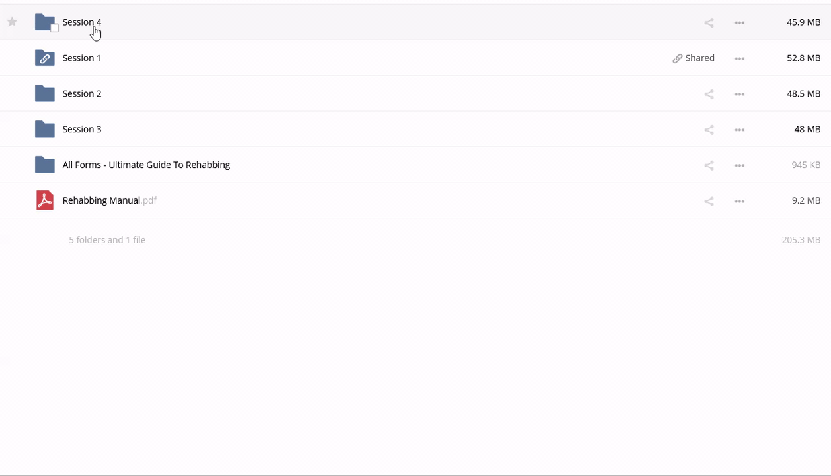Share the Session 4 folder
831x476 pixels.
click(709, 23)
